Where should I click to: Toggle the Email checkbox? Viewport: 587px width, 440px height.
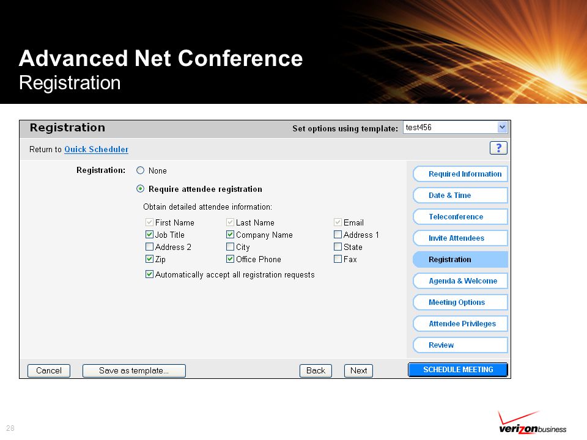[338, 222]
